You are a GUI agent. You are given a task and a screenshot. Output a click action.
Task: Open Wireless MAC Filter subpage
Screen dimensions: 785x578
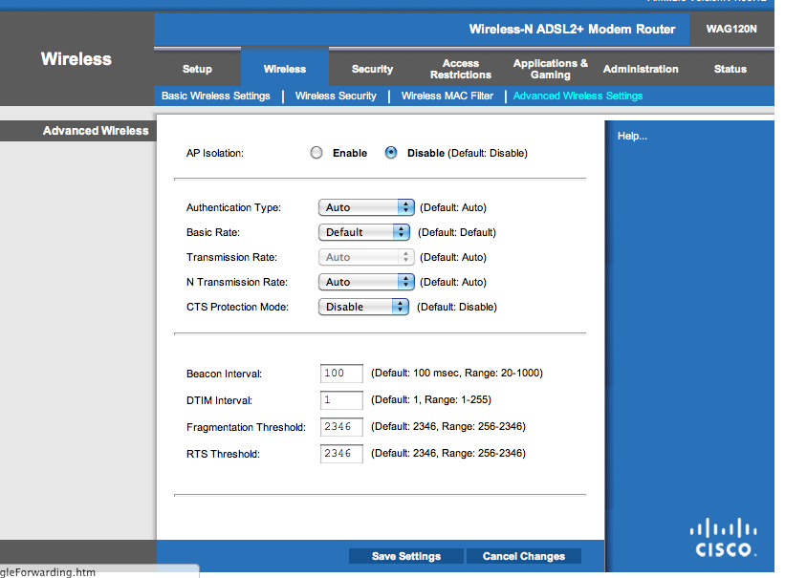click(447, 96)
